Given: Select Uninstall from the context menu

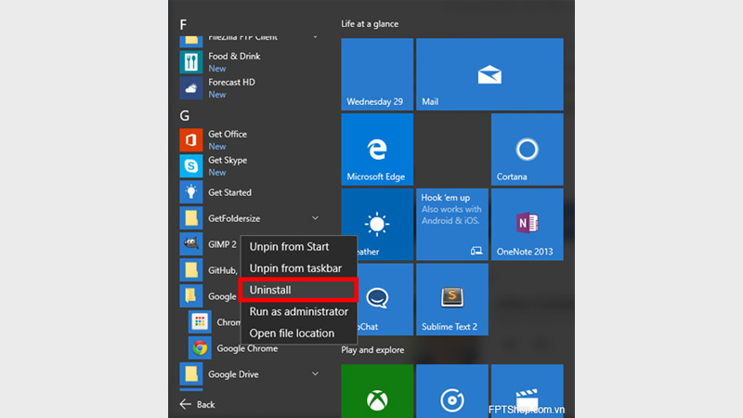Looking at the screenshot, I should pos(297,290).
